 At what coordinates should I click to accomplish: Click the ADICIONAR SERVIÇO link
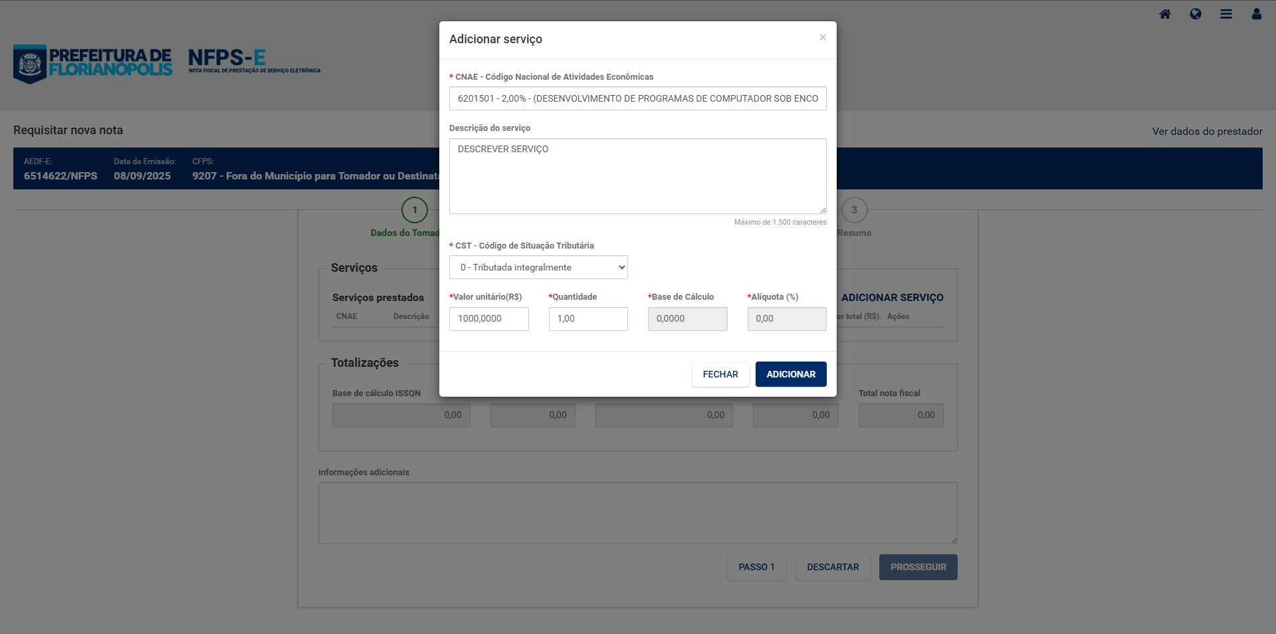tap(892, 298)
